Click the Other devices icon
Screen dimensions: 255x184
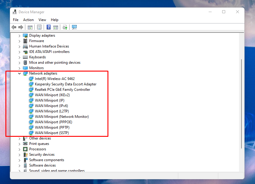tap(25, 138)
